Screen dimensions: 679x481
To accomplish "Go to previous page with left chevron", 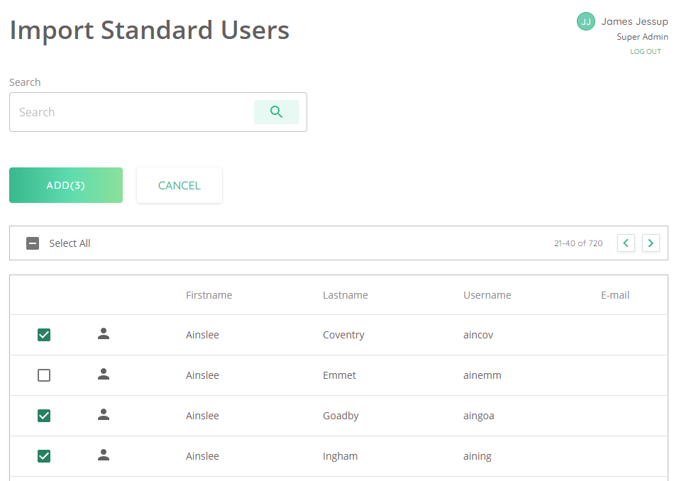I will coord(626,243).
